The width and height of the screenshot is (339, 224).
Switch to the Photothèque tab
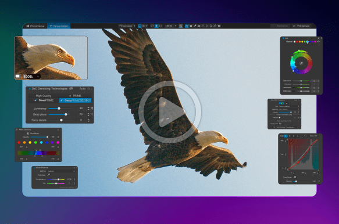35,26
